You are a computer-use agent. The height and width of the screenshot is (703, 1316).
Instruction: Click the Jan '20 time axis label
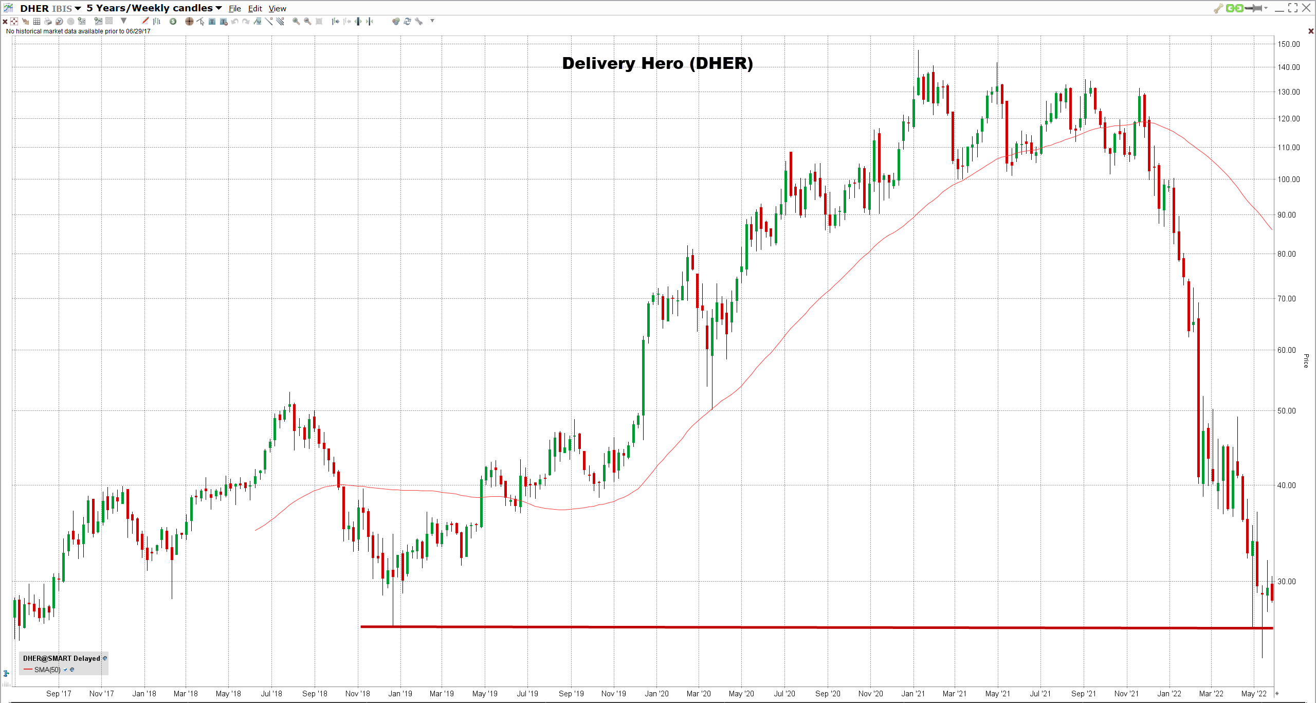[x=656, y=694]
